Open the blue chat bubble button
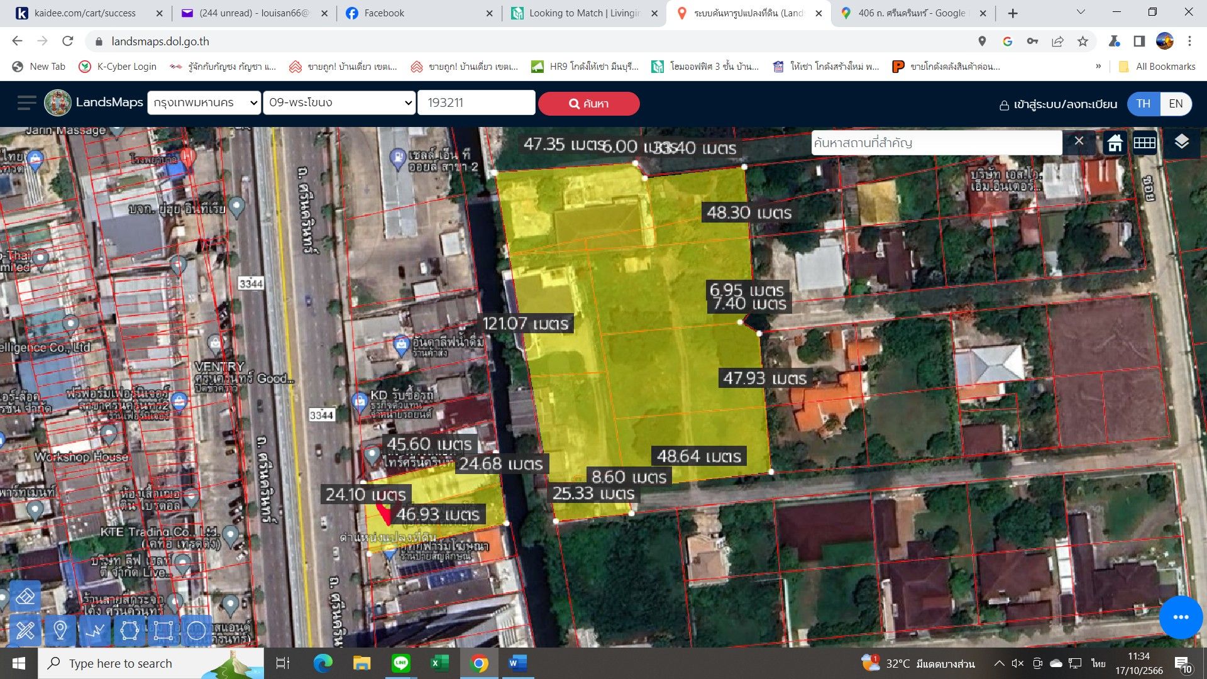The width and height of the screenshot is (1207, 679). (1181, 617)
